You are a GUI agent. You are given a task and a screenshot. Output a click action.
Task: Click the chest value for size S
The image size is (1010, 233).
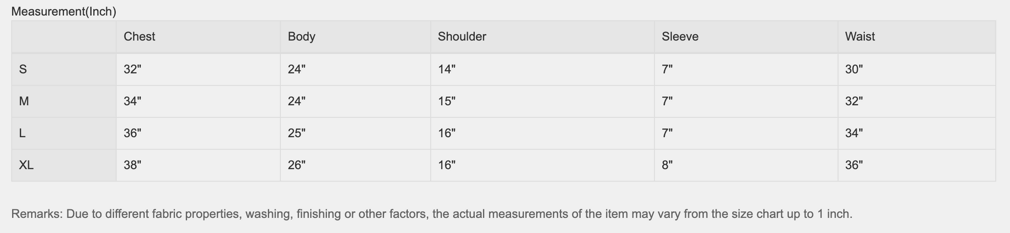(x=132, y=69)
